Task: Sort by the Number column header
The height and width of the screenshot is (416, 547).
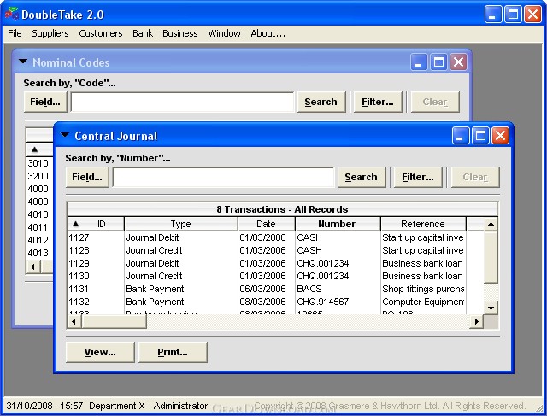Action: [338, 224]
